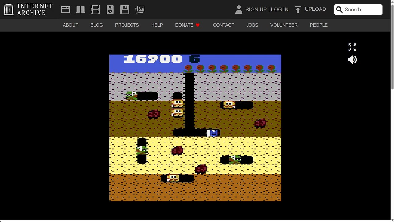The image size is (394, 222).
Task: Open the Video film strip icon
Action: tap(95, 10)
